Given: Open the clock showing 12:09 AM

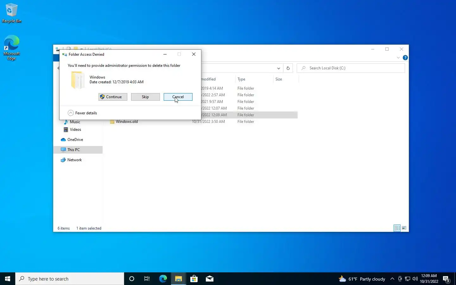Looking at the screenshot, I should (x=429, y=279).
